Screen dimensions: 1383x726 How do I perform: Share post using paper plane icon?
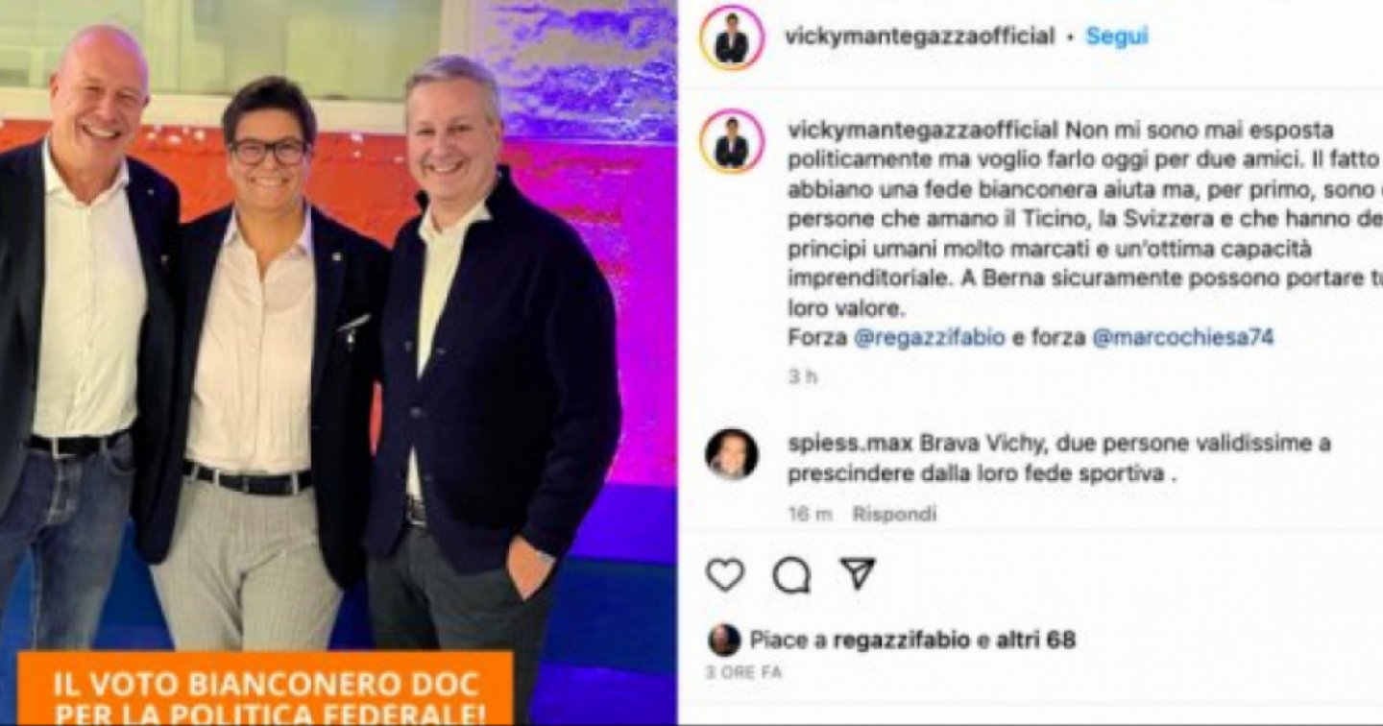point(857,573)
